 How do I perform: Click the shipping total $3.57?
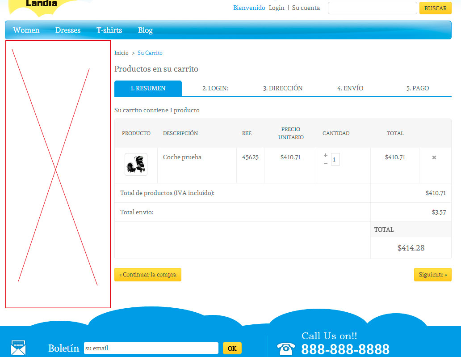[439, 212]
